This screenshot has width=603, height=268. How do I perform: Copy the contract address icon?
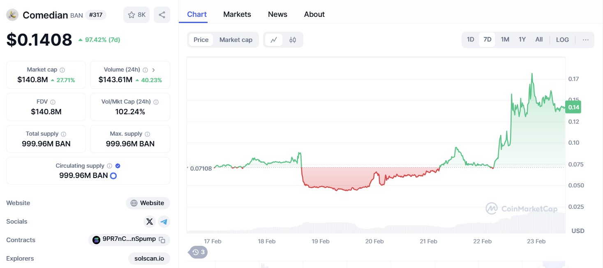point(162,240)
